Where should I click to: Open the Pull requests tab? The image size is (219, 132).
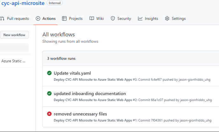[17, 19]
